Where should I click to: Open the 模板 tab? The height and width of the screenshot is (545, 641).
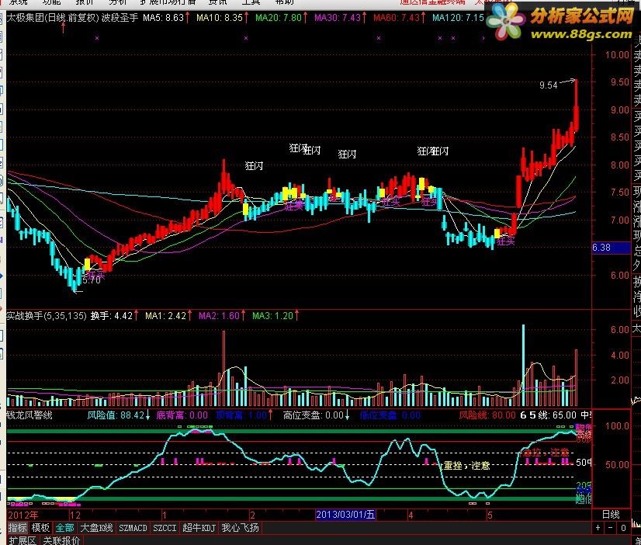pyautogui.click(x=41, y=528)
